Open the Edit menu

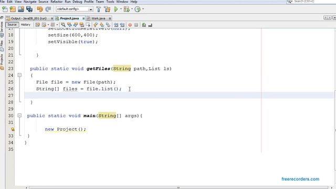point(9,2)
